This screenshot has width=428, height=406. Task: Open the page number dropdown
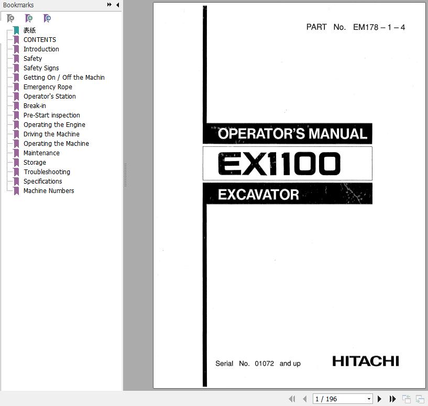tap(369, 399)
